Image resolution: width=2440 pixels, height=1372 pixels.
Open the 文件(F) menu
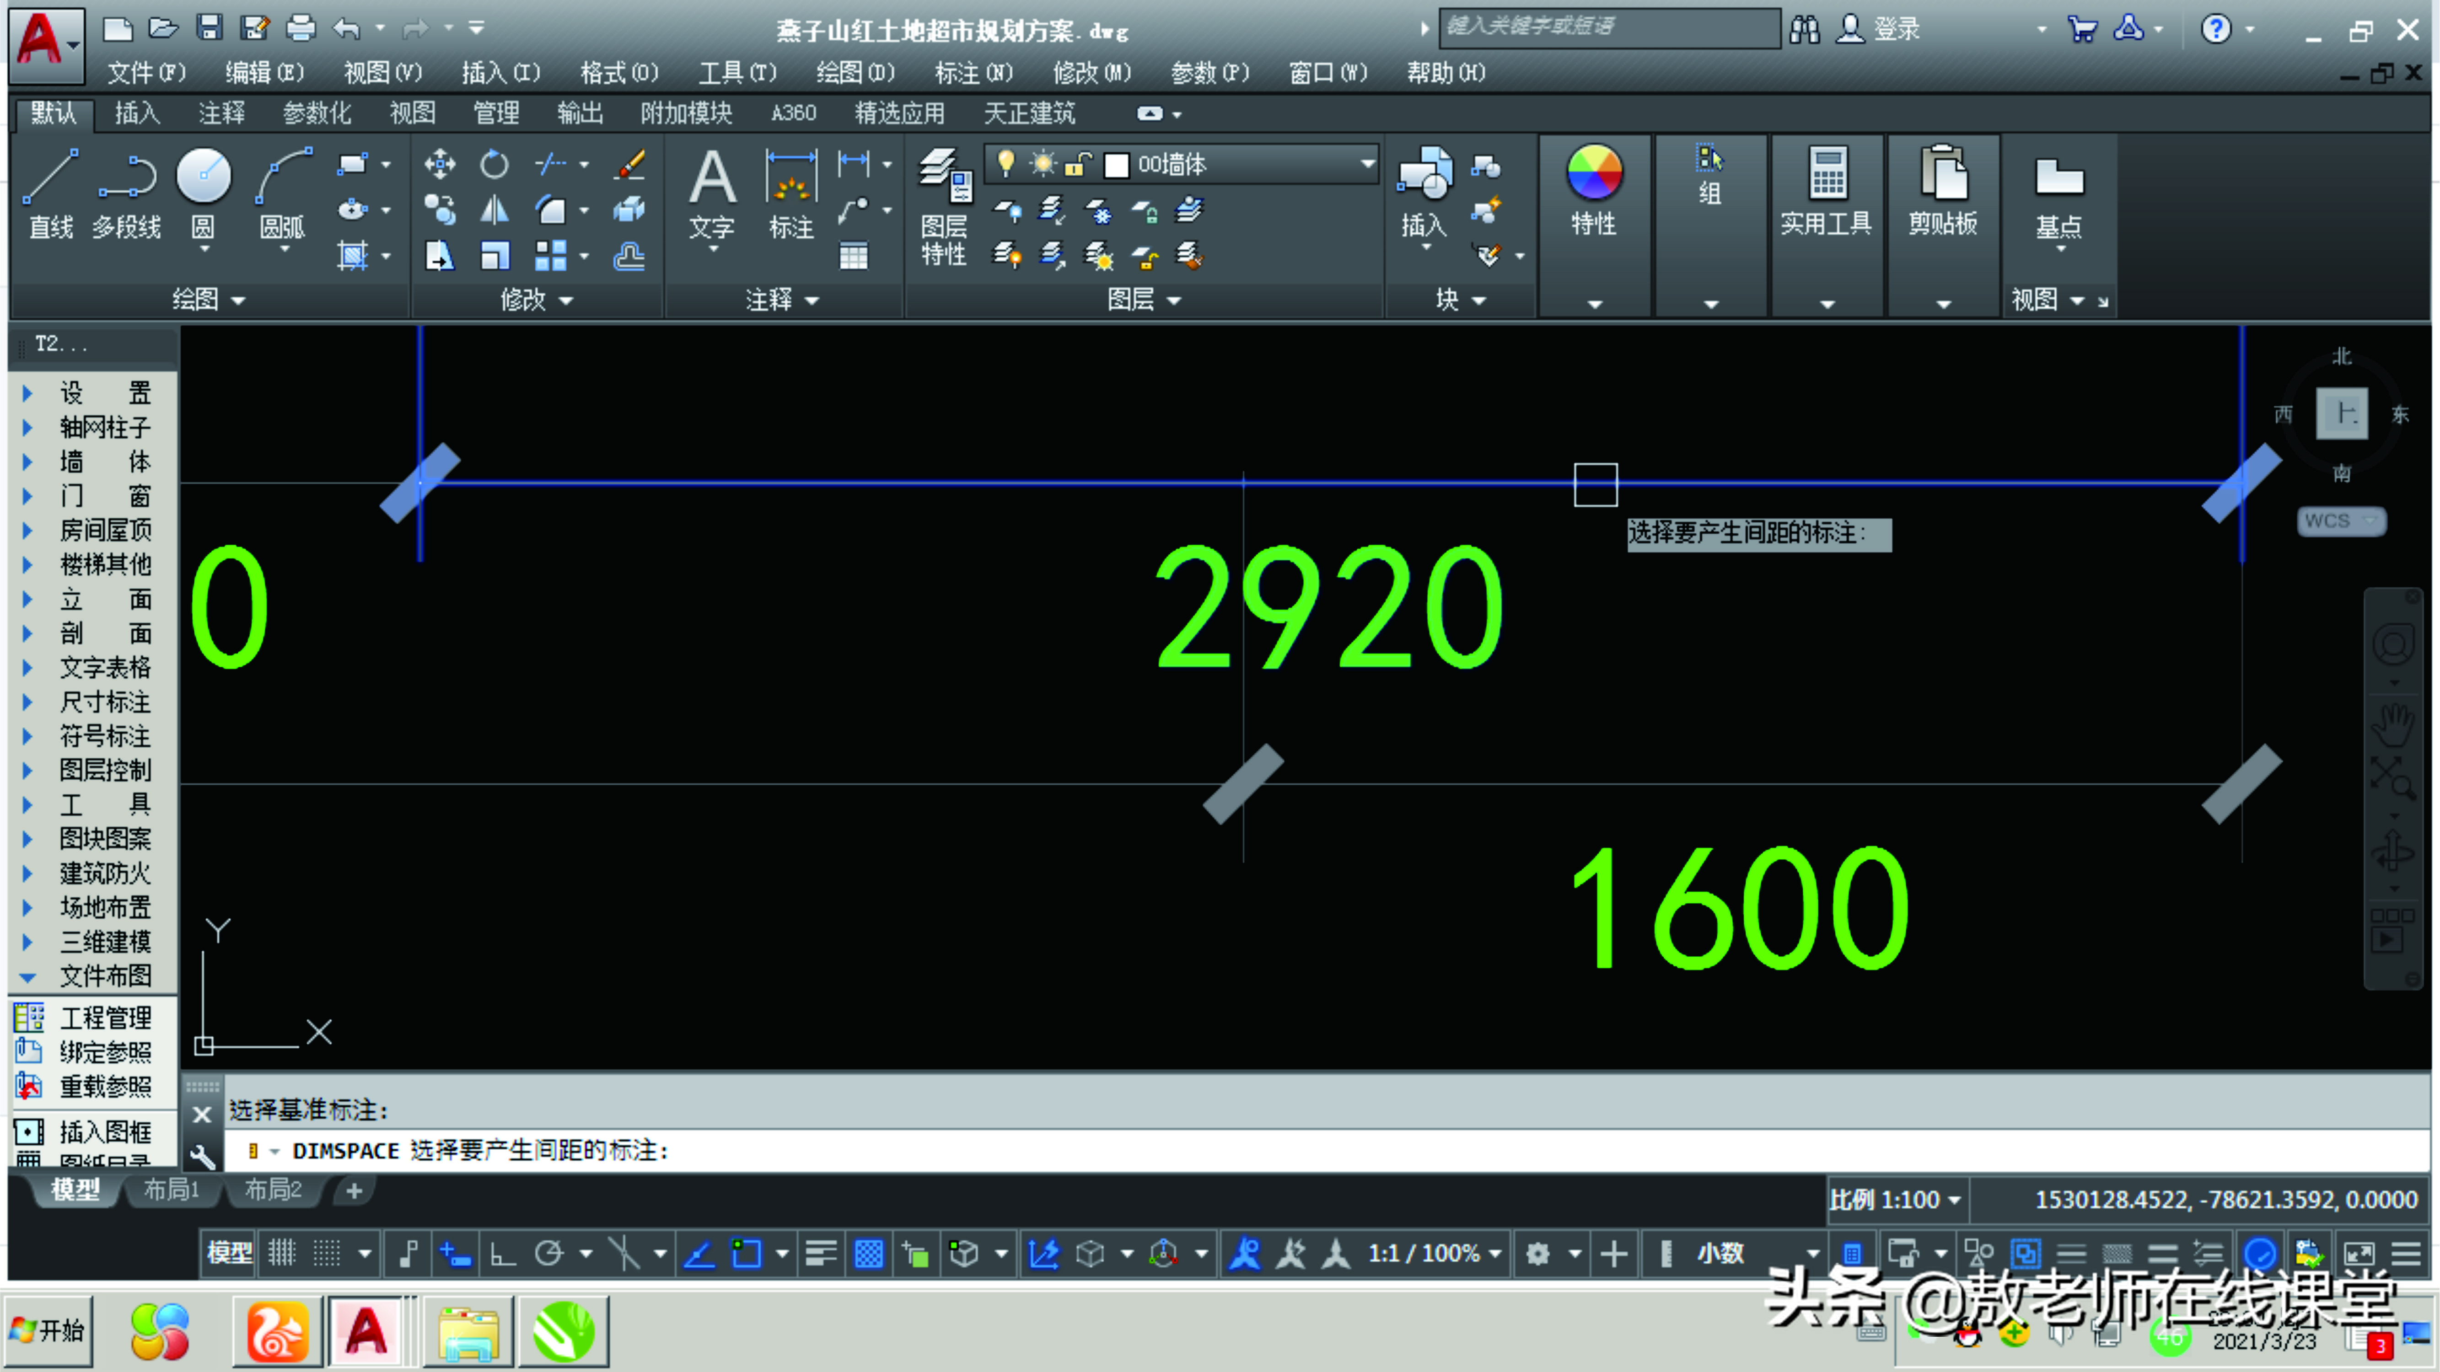point(147,73)
